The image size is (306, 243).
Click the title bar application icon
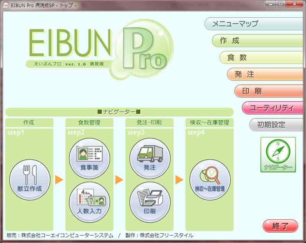[x=6, y=5]
